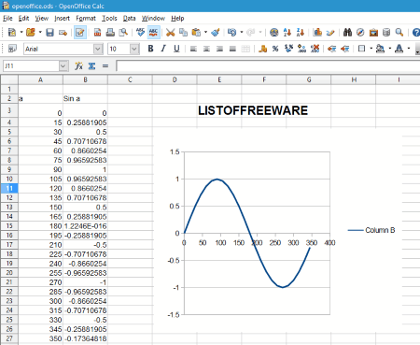Open the Function Wizard fx icon
Viewport: 420px width, 345px height.
coord(78,65)
